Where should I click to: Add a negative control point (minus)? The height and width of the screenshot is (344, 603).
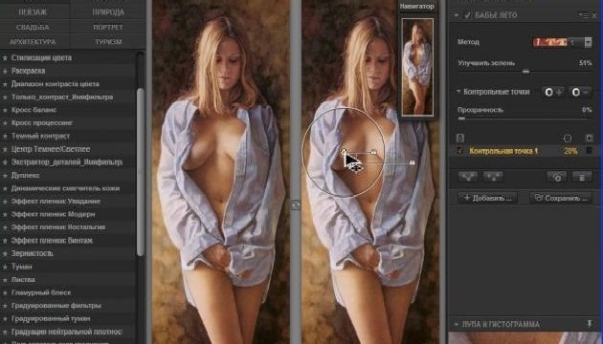click(580, 92)
